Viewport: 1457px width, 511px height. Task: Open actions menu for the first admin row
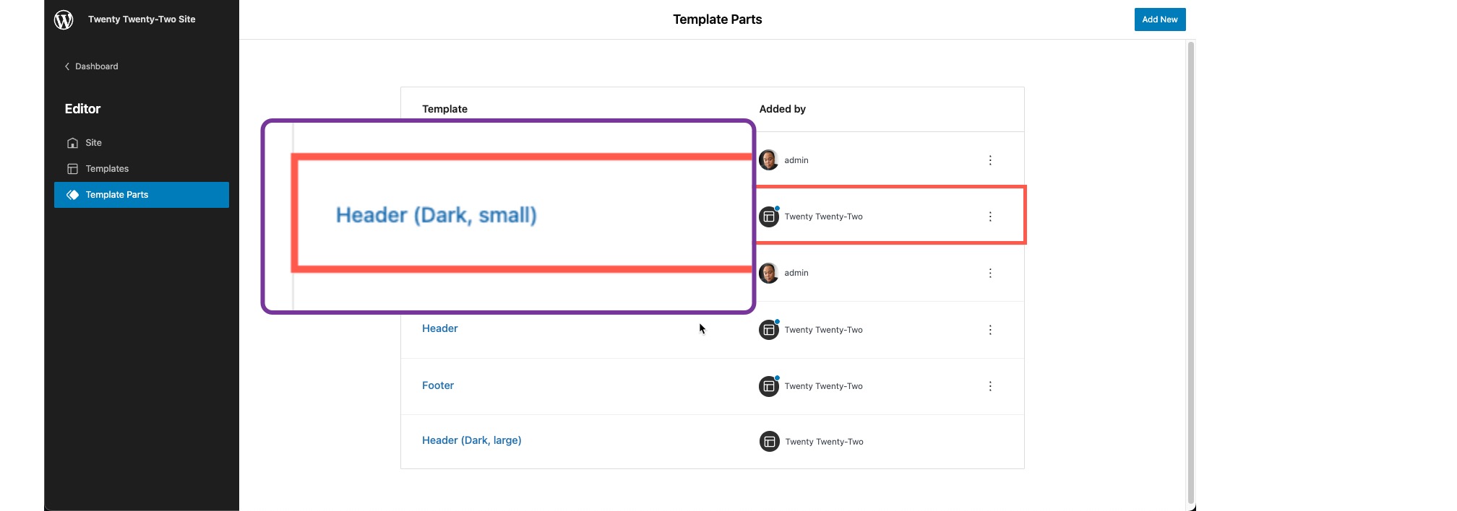coord(990,160)
